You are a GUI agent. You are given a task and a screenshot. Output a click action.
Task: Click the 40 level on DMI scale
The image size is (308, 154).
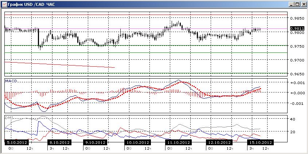[x=293, y=119]
